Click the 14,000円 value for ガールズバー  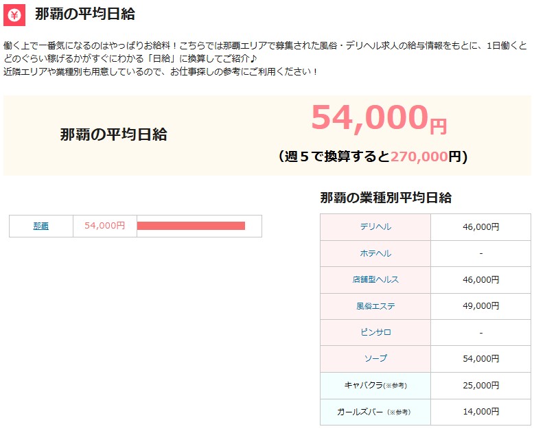(x=480, y=412)
